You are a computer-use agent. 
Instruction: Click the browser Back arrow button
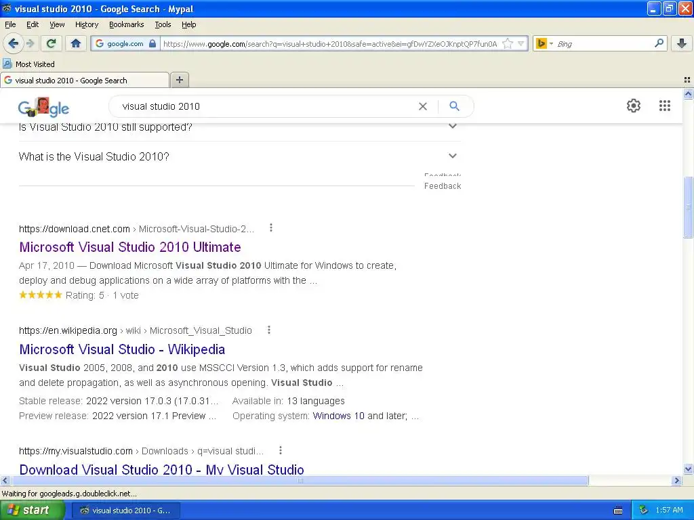[13, 43]
